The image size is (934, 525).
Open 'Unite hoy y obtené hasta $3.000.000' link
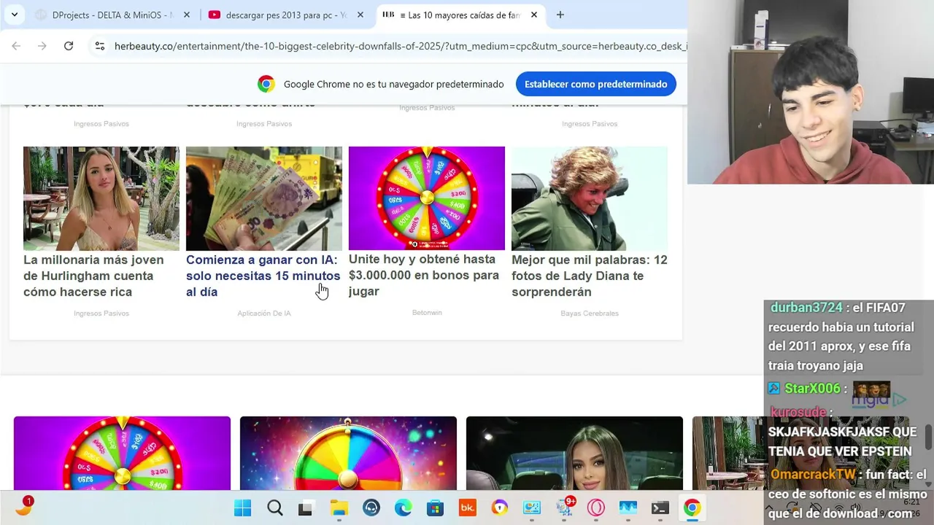pyautogui.click(x=424, y=275)
